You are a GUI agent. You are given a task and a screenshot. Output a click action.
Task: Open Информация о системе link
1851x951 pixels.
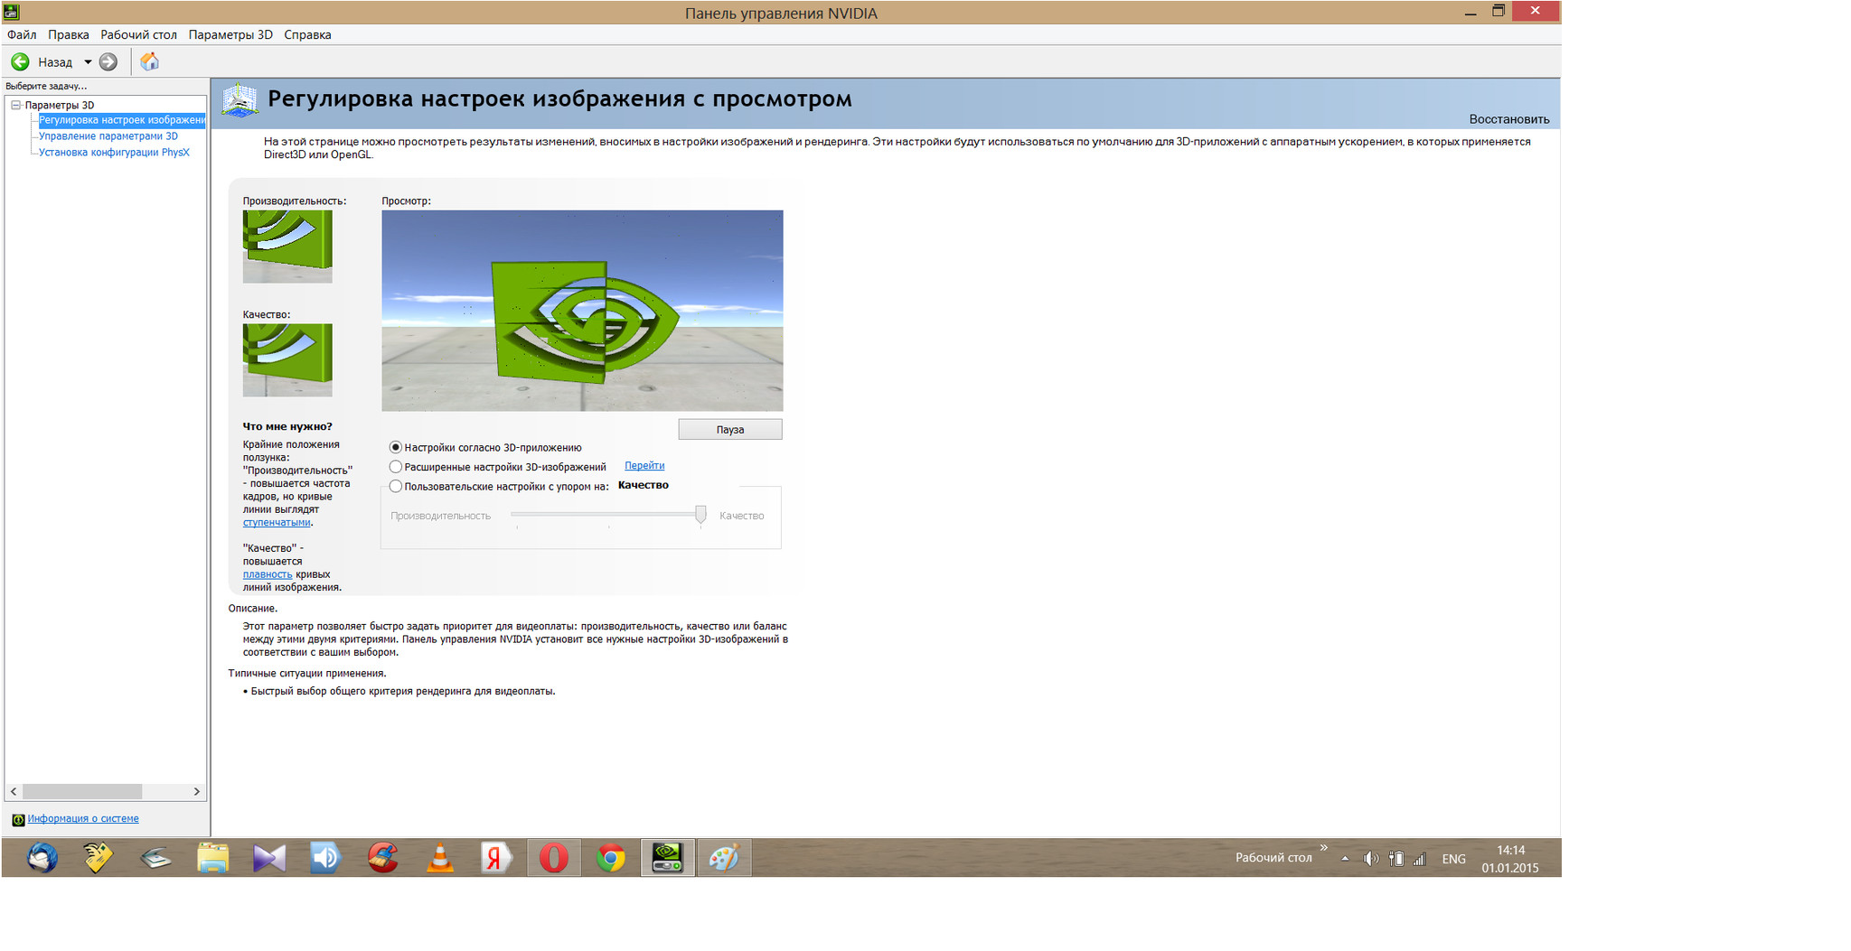(x=83, y=818)
